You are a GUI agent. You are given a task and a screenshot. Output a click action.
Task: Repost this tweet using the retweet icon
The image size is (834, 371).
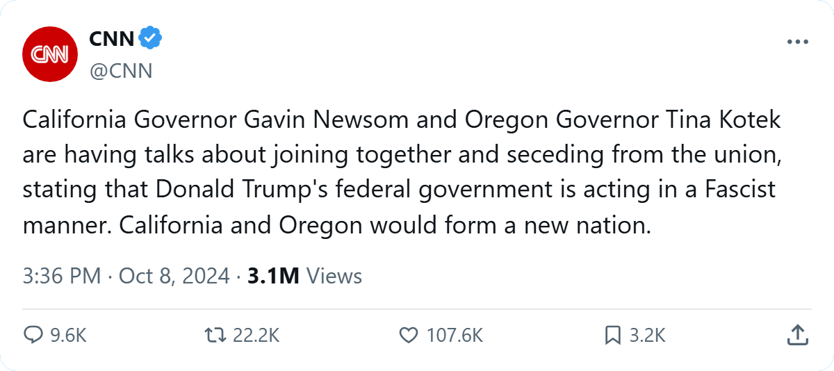(216, 336)
